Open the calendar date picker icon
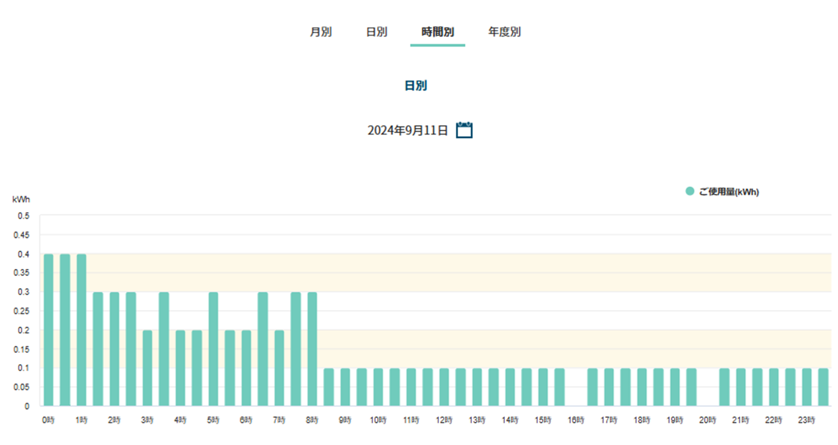Viewport: 838px width, 445px height. tap(464, 130)
